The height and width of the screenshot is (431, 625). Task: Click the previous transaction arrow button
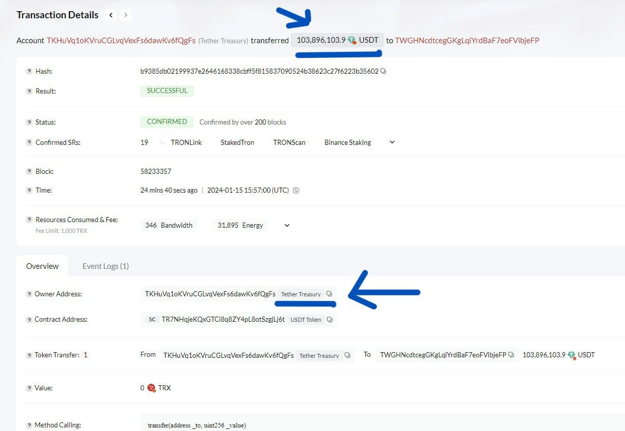point(111,15)
